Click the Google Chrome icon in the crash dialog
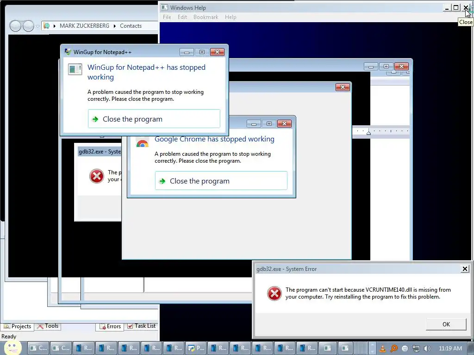This screenshot has height=355, width=474. pyautogui.click(x=142, y=143)
